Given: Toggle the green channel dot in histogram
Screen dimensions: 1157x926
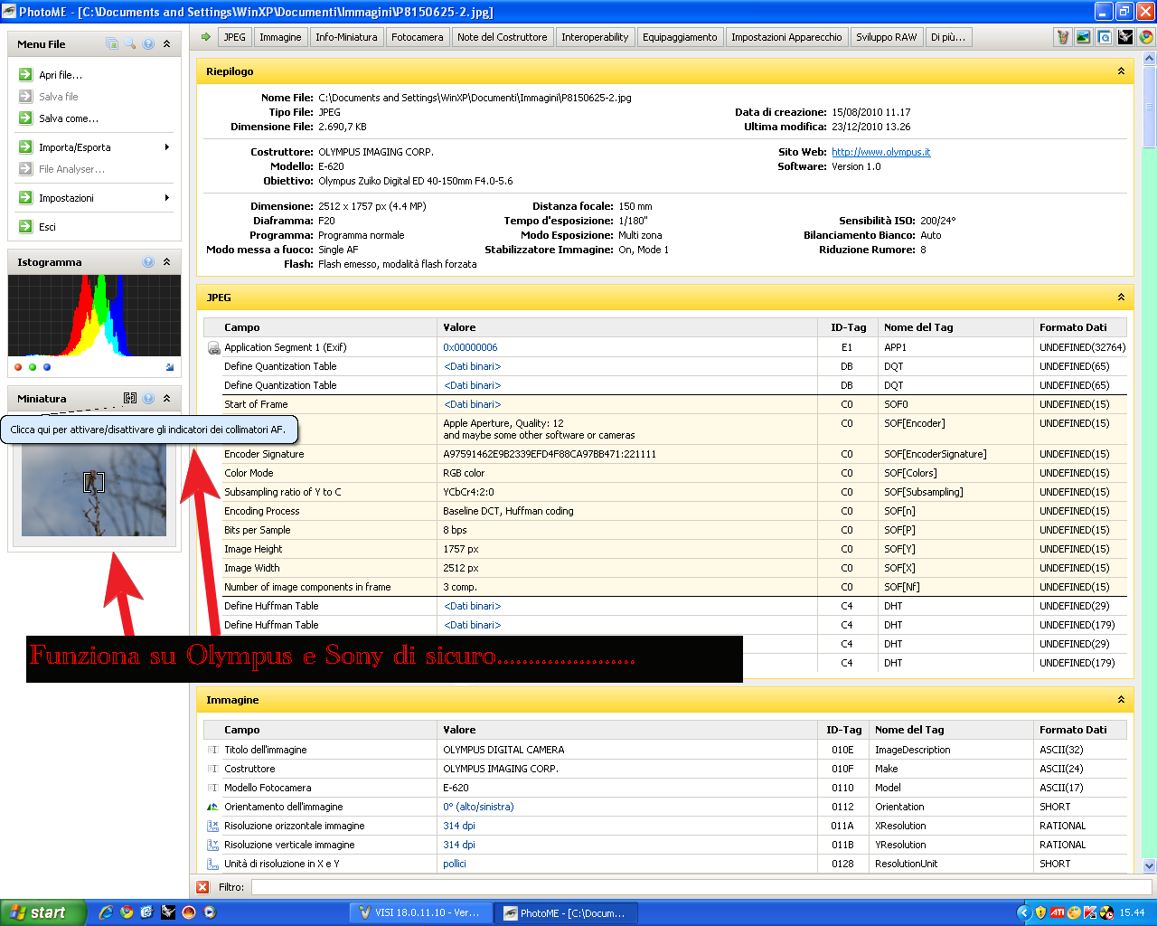Looking at the screenshot, I should (x=33, y=367).
